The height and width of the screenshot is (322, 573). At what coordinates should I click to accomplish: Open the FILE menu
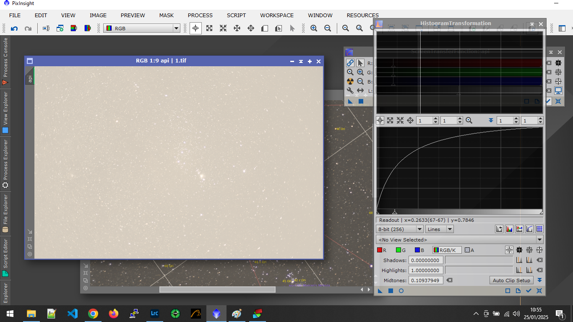[x=15, y=15]
